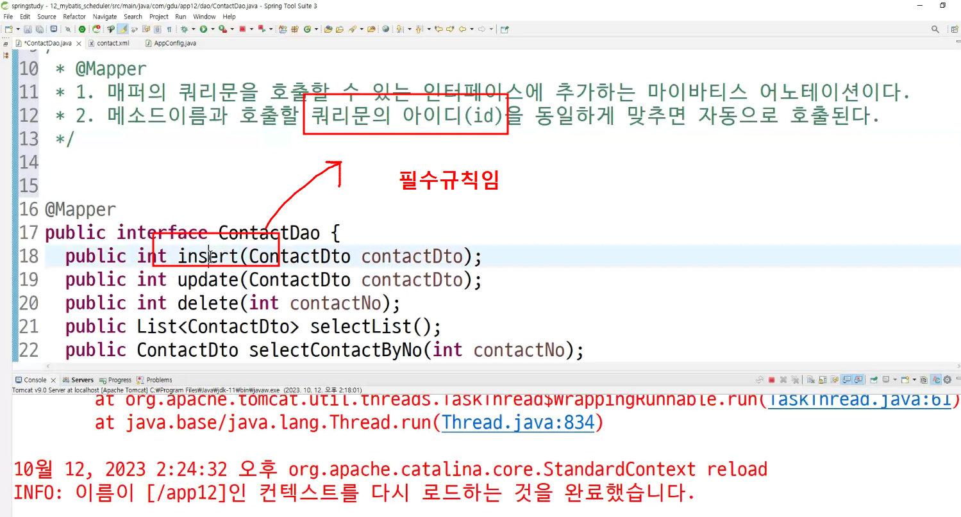Go to the last edit location
Viewport: 961px width, 517px height.
[x=439, y=29]
